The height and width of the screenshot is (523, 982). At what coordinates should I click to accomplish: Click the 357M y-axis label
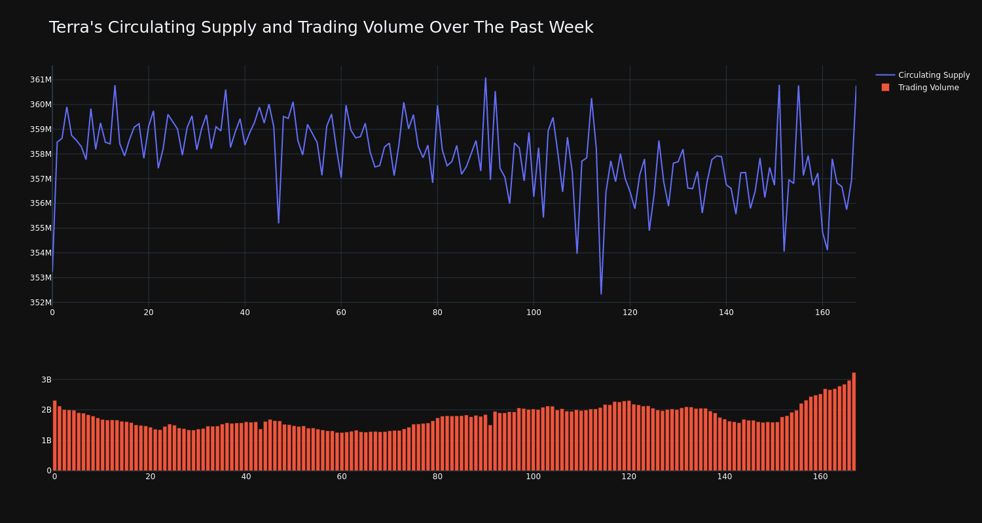click(41, 178)
